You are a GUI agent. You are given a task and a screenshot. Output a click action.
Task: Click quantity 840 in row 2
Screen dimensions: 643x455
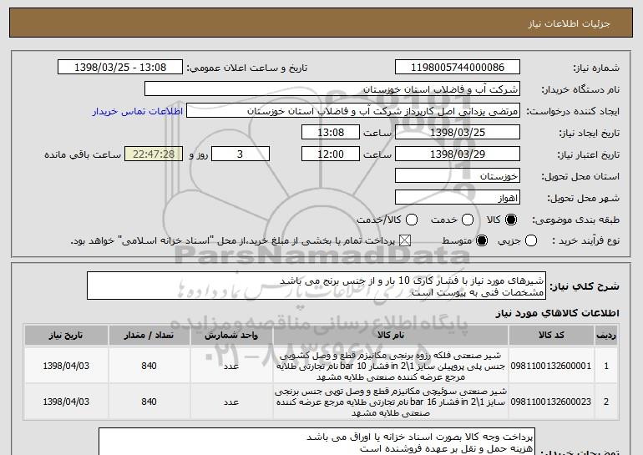(x=149, y=402)
